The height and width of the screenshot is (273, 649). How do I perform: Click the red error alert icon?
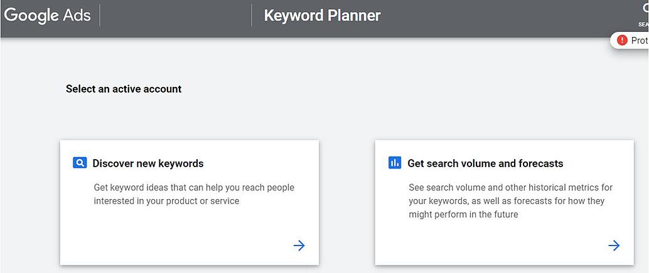pyautogui.click(x=622, y=40)
